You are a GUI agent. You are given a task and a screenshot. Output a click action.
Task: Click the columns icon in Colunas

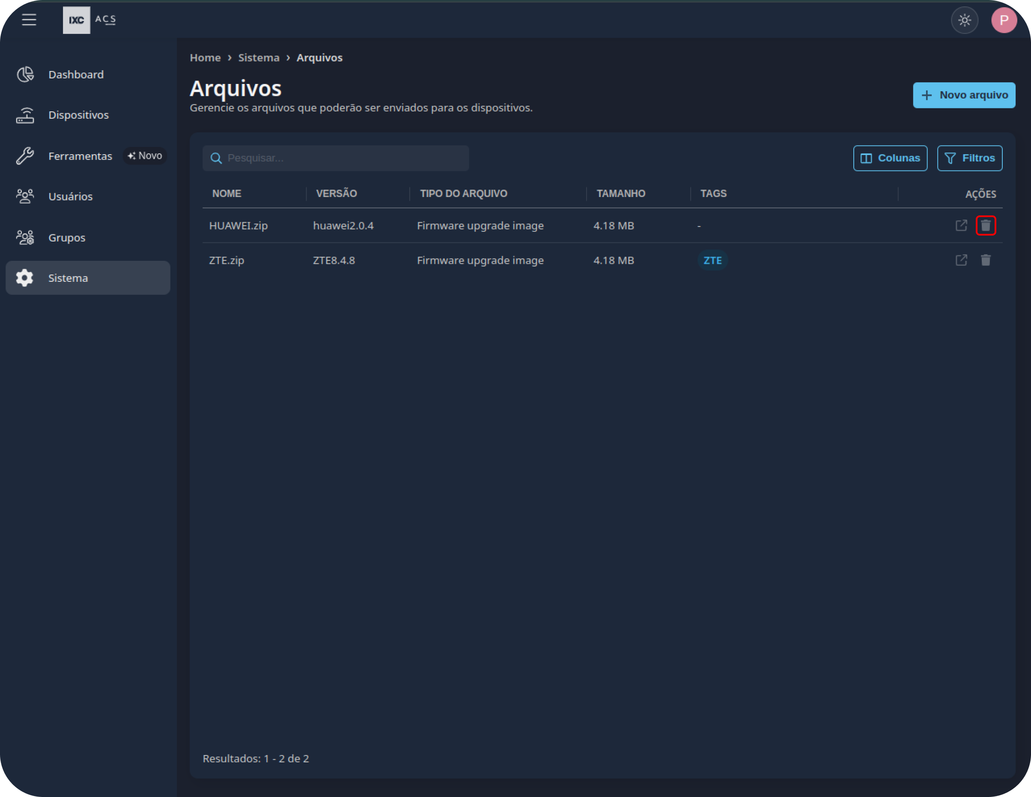click(x=866, y=158)
